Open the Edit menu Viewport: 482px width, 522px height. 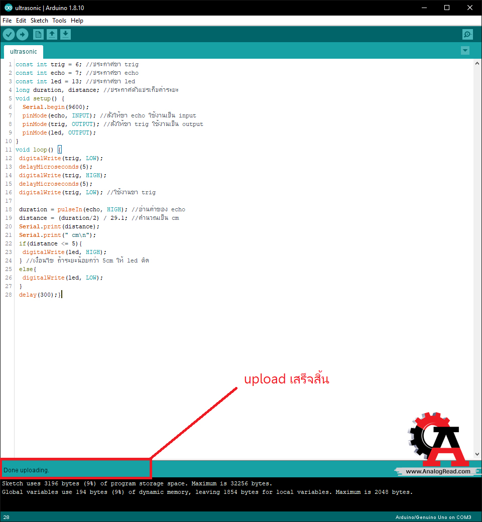tap(21, 21)
